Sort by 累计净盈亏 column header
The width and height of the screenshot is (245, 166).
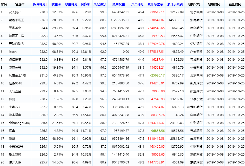coord(155,4)
